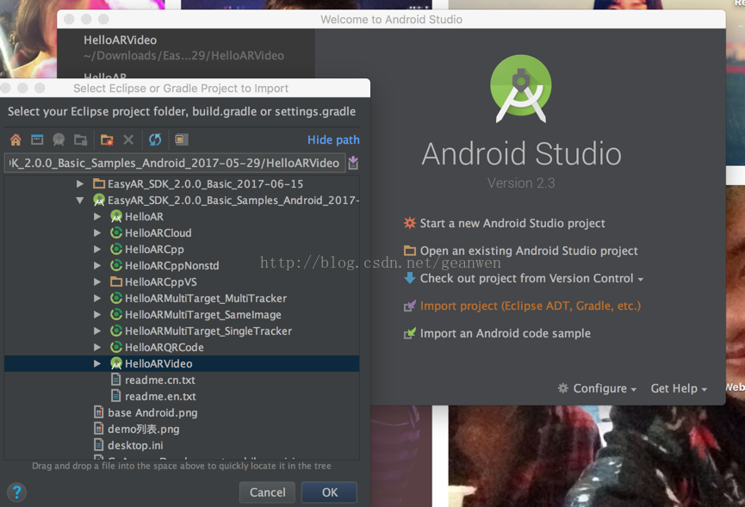
Task: Click the desktop.ini file icon
Action: pyautogui.click(x=98, y=445)
